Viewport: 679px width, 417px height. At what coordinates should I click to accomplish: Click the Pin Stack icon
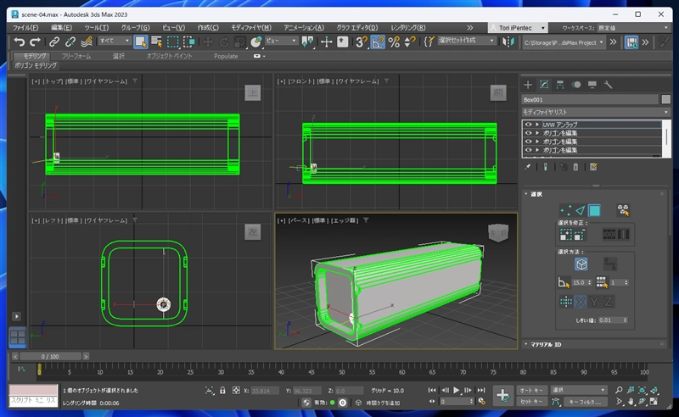pyautogui.click(x=528, y=167)
